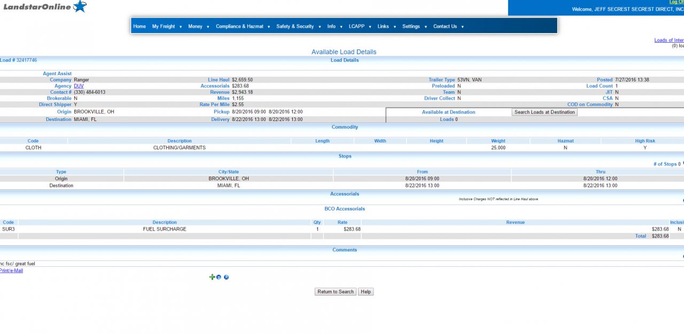Select the LCAPP menu item
Viewport: 684px width, 334px height.
pos(356,26)
